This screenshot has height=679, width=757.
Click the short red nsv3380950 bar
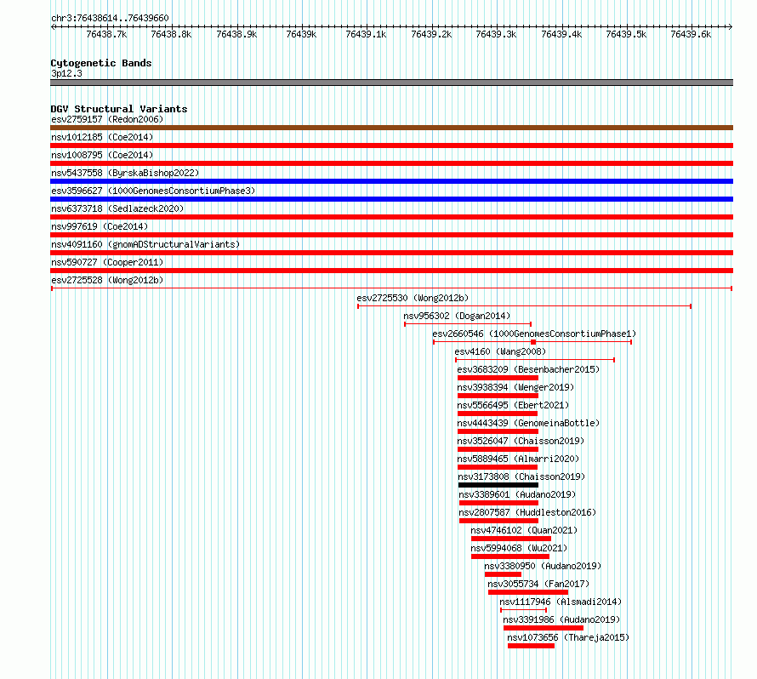[503, 574]
